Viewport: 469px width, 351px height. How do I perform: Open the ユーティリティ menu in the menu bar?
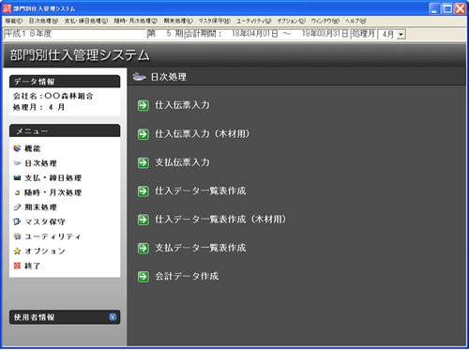coord(253,21)
